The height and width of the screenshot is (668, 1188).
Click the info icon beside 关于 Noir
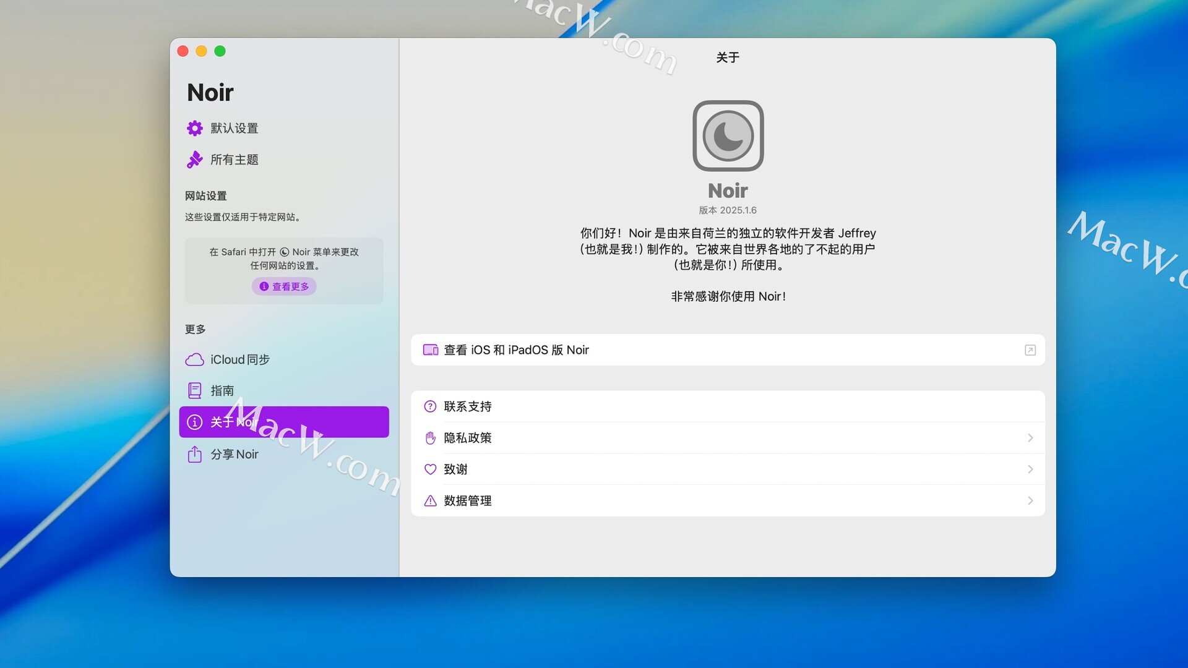coord(194,422)
